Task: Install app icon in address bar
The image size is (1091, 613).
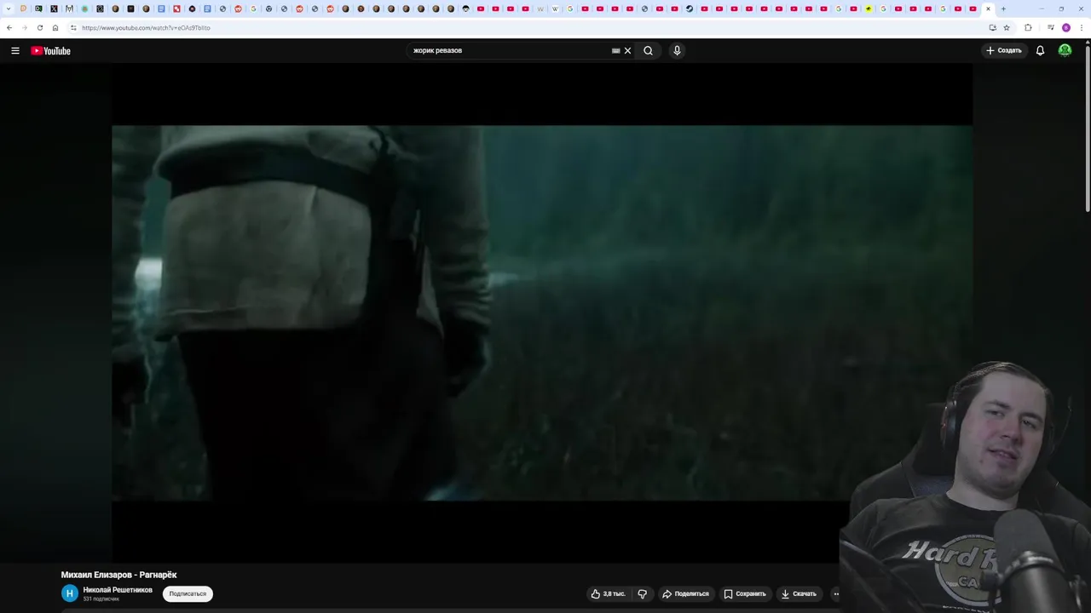Action: (992, 27)
